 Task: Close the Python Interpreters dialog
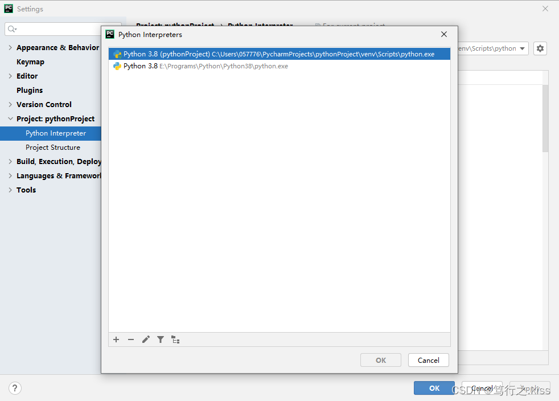[x=444, y=34]
